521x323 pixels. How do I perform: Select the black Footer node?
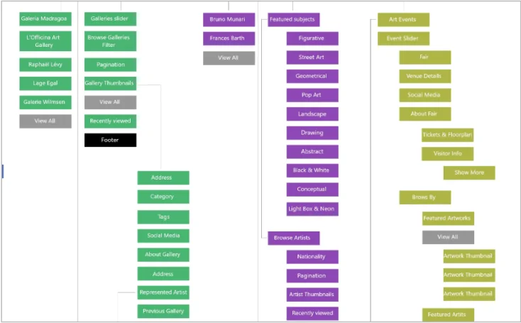(x=110, y=140)
